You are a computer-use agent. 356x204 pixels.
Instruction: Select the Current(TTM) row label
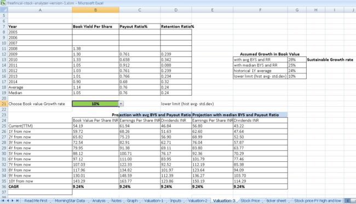tap(40, 126)
